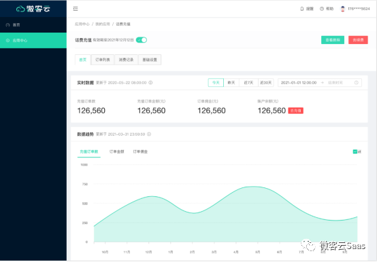Go to 首页 in the dark sidebar
The width and height of the screenshot is (377, 262).
pyautogui.click(x=33, y=24)
